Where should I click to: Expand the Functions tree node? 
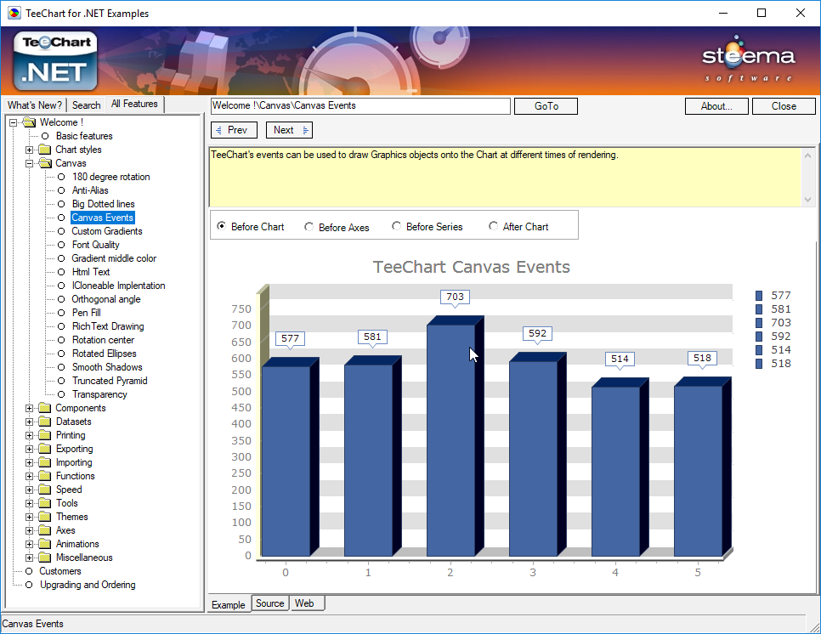click(x=29, y=477)
